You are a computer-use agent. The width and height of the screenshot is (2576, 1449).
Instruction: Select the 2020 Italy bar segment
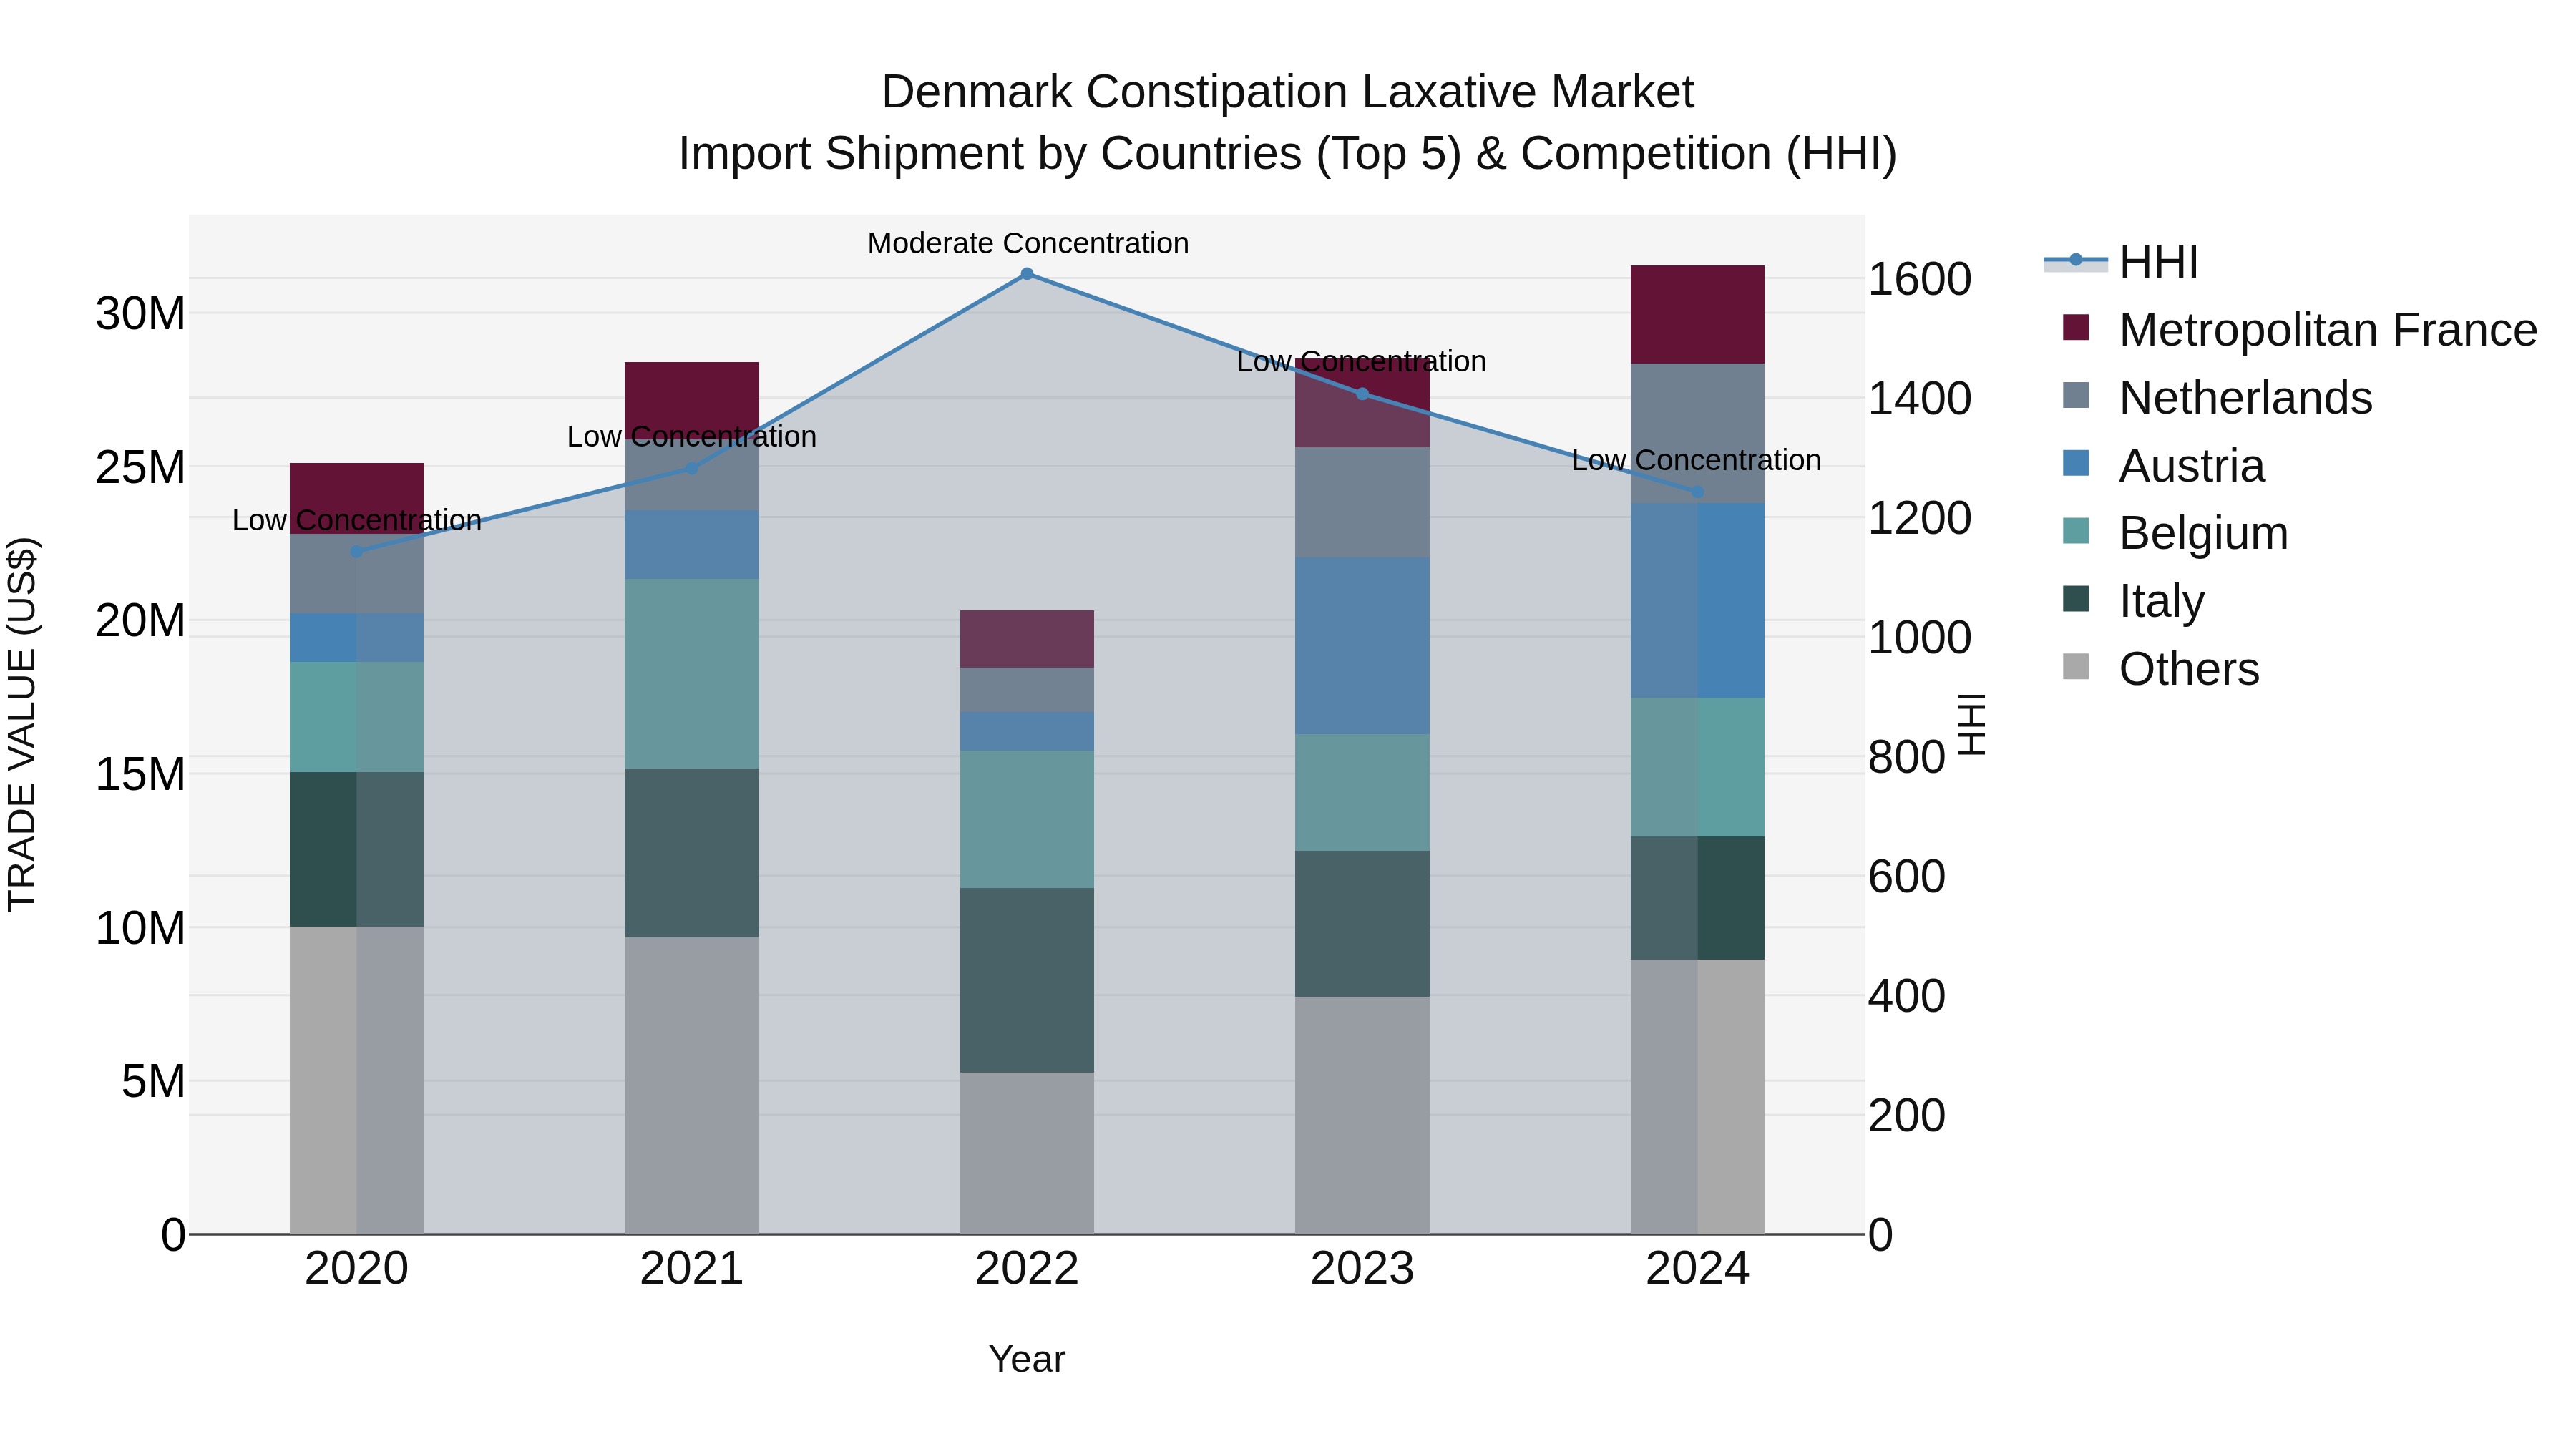click(357, 849)
